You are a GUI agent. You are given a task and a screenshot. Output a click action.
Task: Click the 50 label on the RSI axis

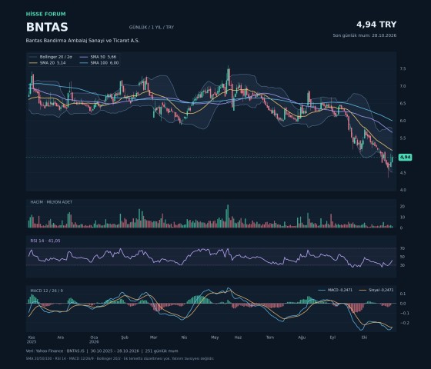[x=403, y=257]
